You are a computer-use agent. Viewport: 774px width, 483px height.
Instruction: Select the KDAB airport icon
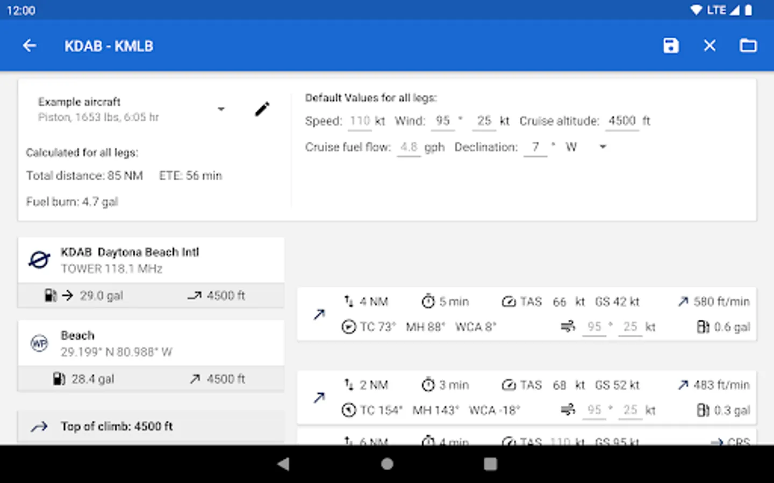click(39, 260)
